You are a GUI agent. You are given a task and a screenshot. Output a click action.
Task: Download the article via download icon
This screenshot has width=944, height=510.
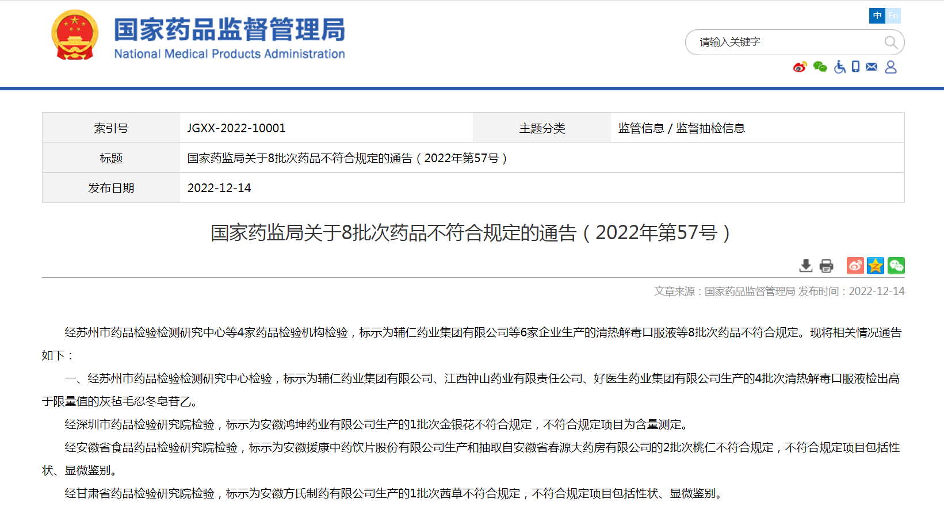(806, 266)
